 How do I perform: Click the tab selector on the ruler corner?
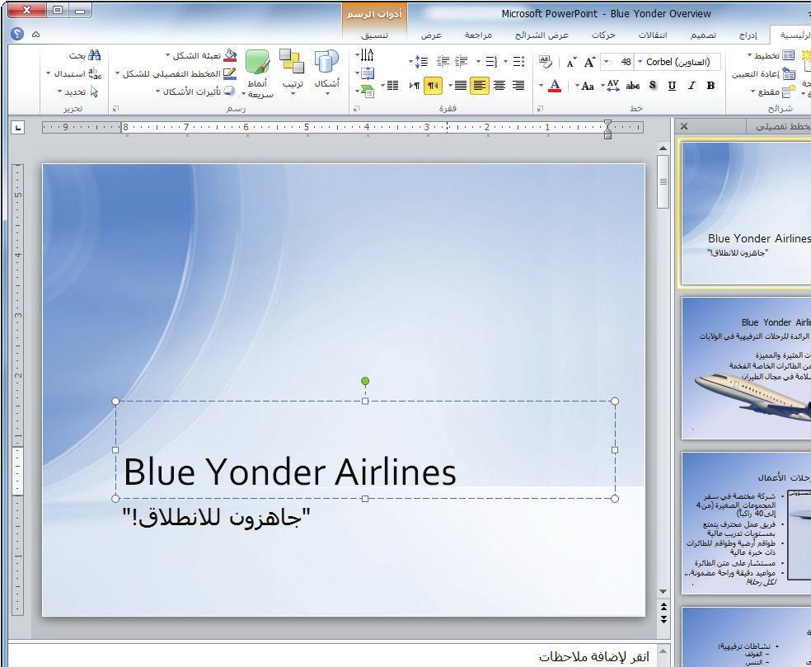(17, 127)
